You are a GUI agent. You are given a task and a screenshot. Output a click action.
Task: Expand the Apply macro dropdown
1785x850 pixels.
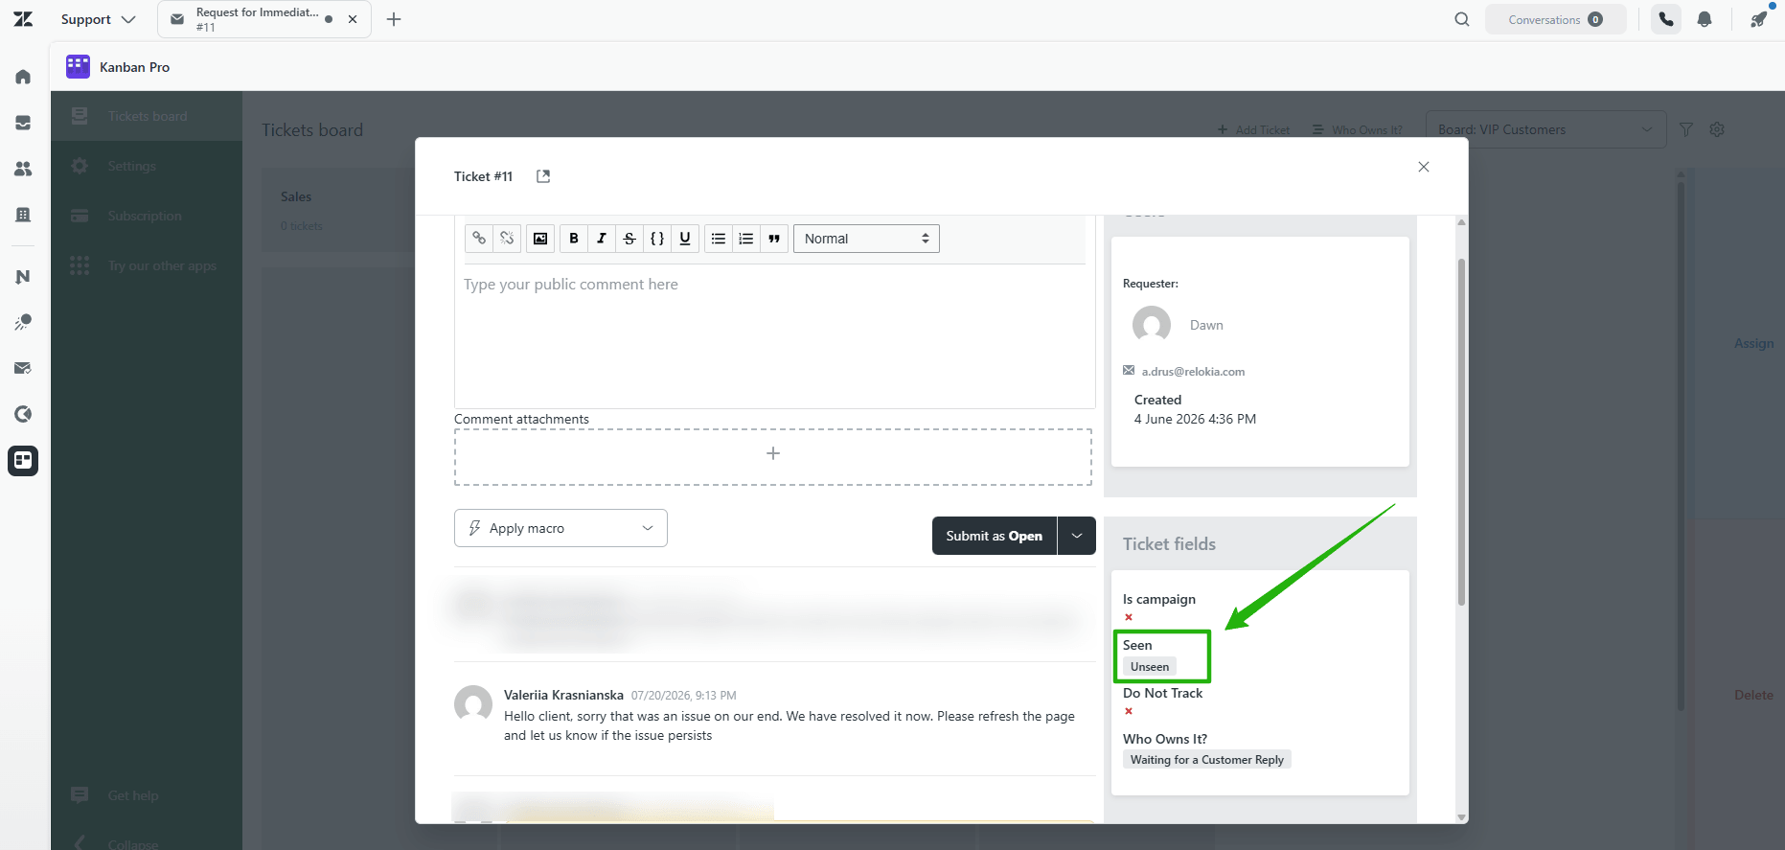561,528
